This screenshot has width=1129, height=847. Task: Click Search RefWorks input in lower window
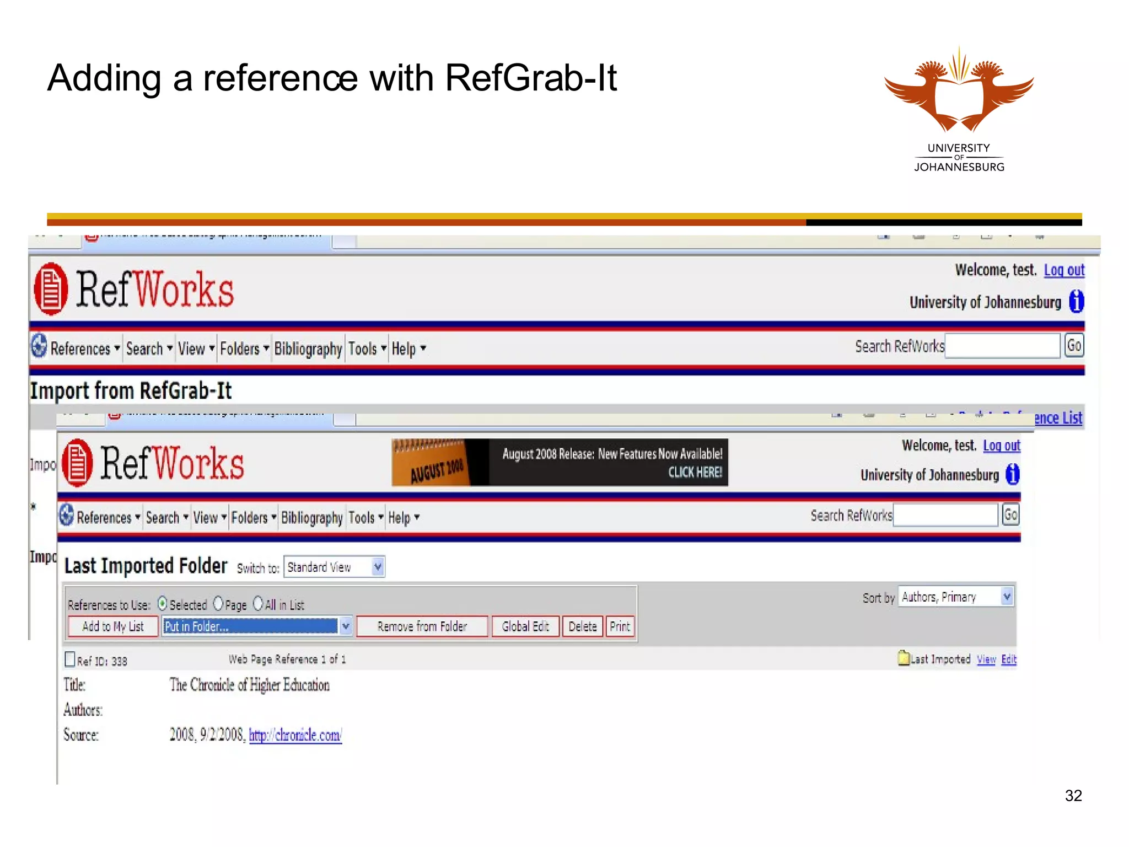[945, 515]
